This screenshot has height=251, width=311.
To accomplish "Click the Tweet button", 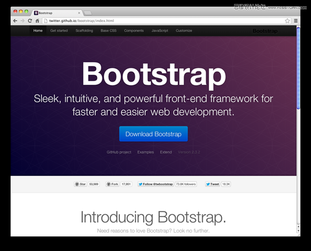I will [x=213, y=184].
